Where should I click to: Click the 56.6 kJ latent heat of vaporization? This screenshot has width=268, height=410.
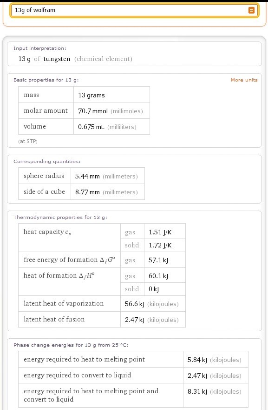pos(135,304)
